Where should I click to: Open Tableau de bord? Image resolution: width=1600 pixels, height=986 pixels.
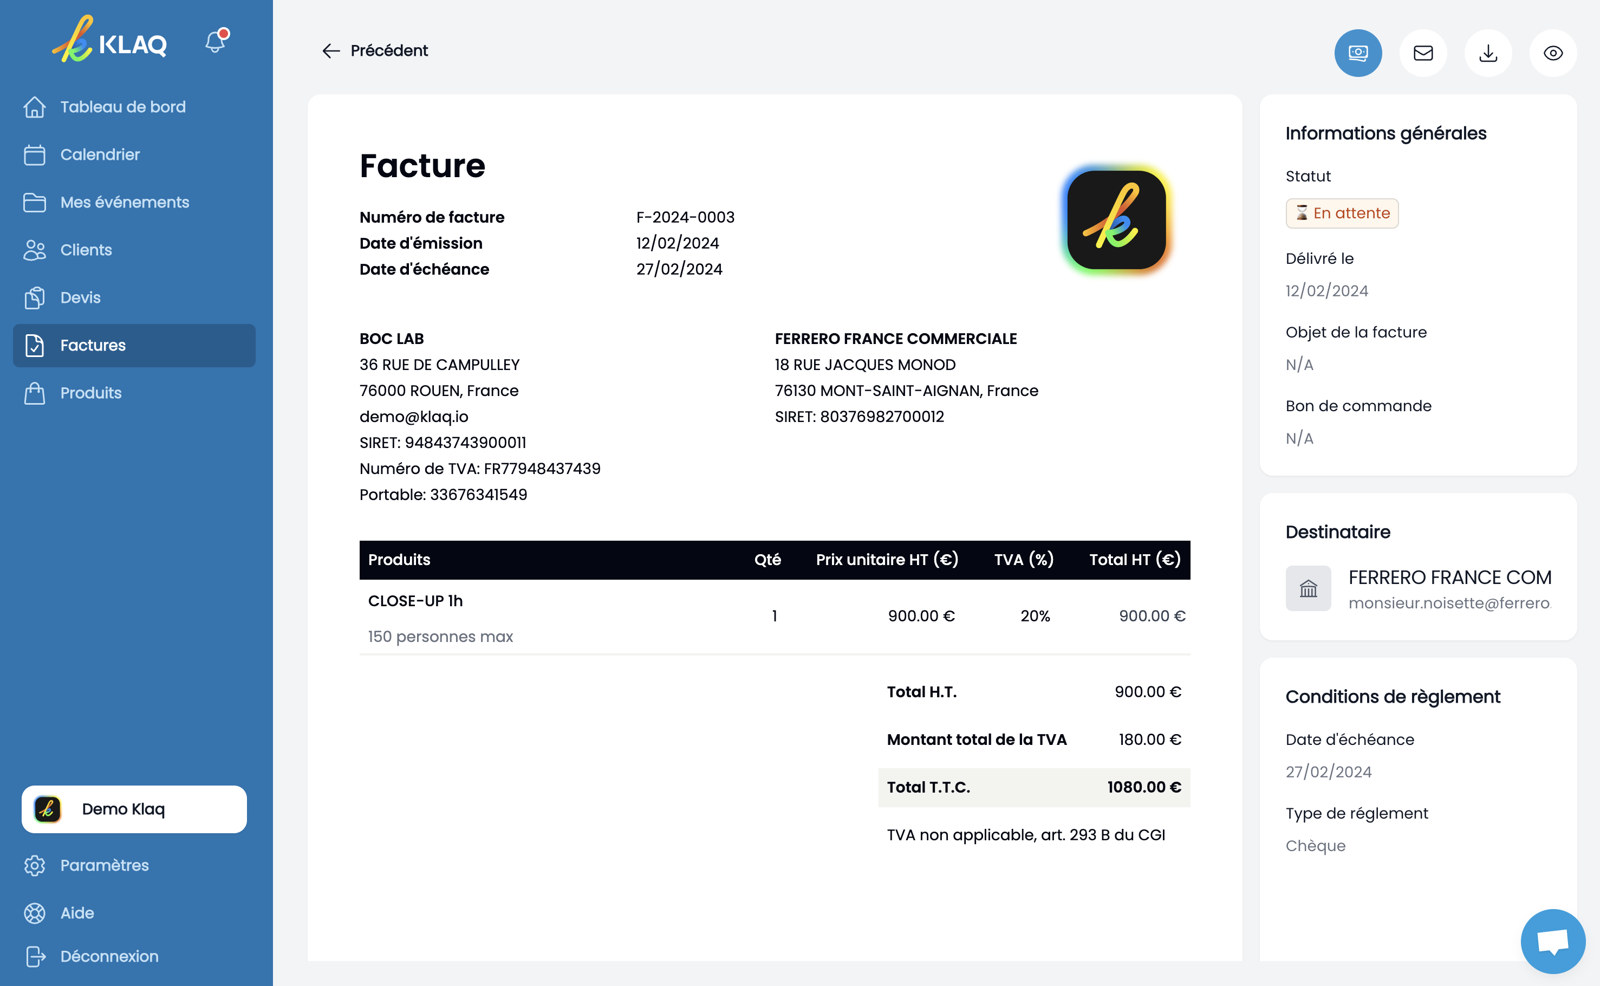tap(122, 107)
